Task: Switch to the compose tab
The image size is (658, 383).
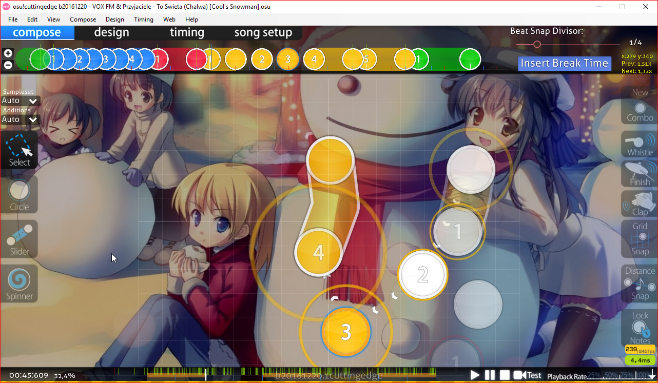Action: pyautogui.click(x=37, y=32)
